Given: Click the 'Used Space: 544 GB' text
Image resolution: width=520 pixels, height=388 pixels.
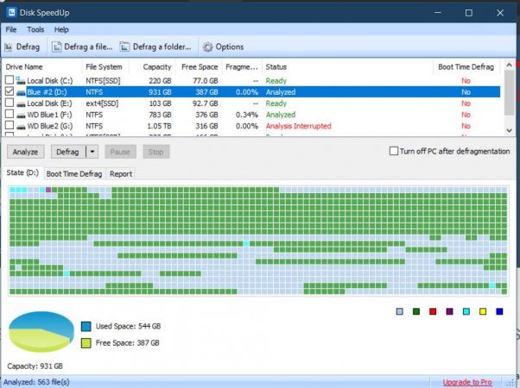Looking at the screenshot, I should pos(128,327).
